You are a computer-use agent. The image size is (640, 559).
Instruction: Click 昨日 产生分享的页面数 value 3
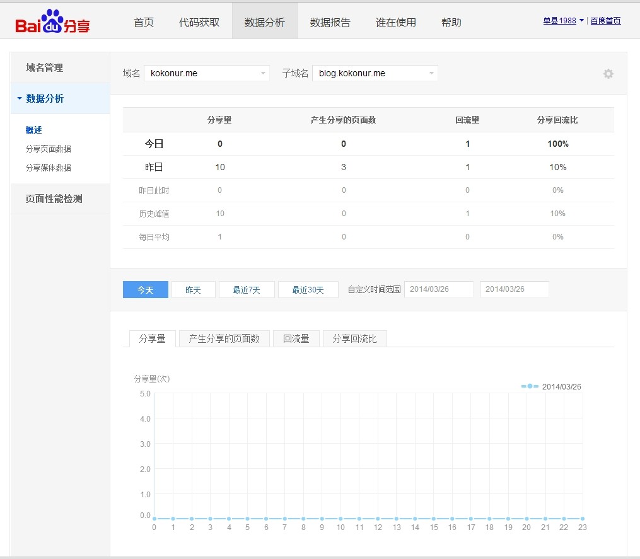(344, 167)
